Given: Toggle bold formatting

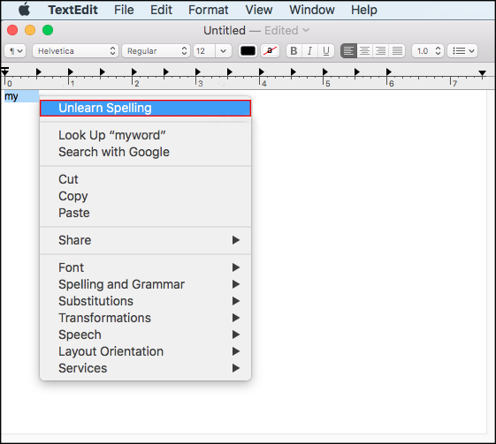Looking at the screenshot, I should tap(294, 51).
